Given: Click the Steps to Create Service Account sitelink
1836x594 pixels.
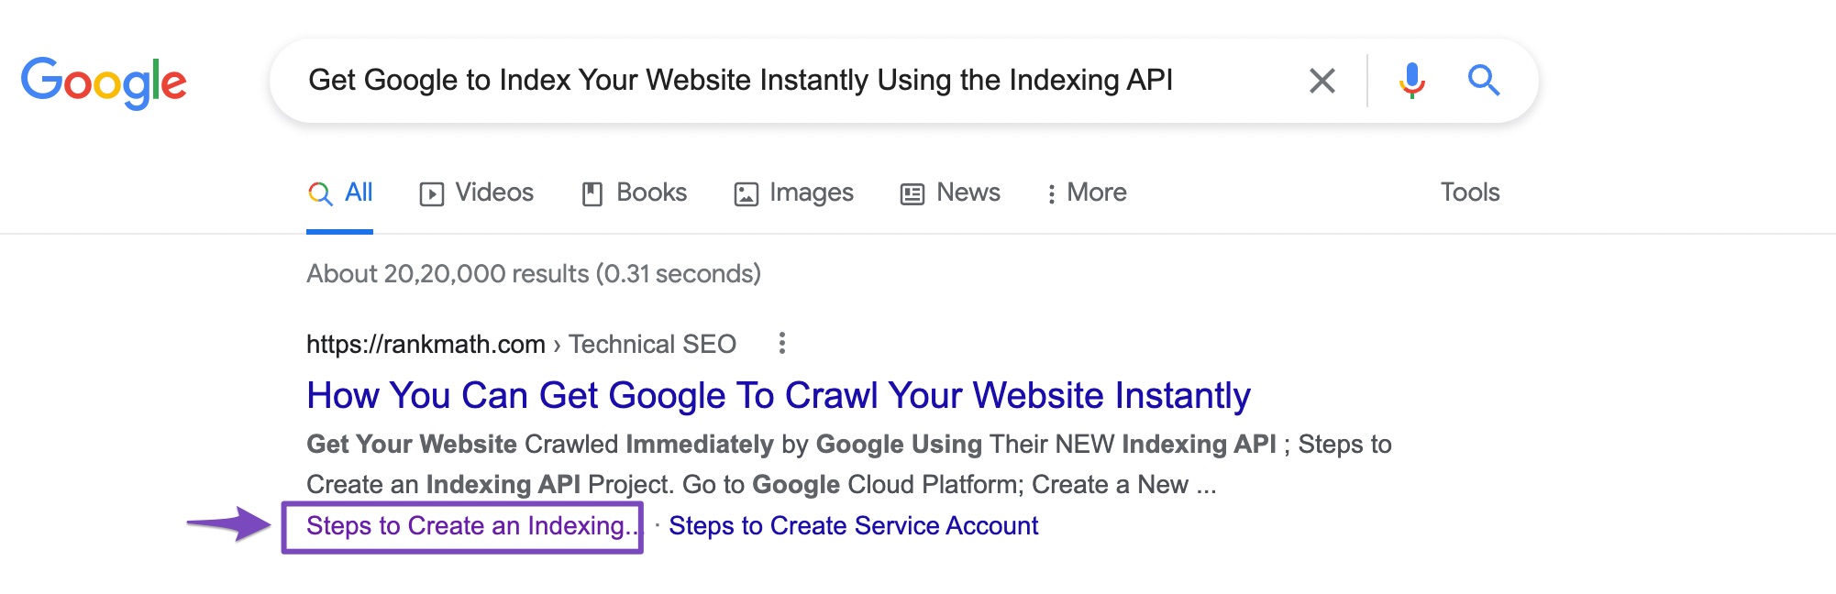Looking at the screenshot, I should pyautogui.click(x=854, y=525).
